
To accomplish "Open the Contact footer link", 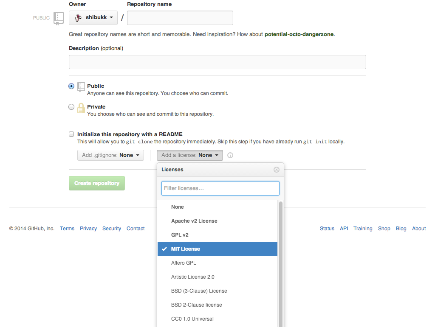I will click(x=136, y=229).
